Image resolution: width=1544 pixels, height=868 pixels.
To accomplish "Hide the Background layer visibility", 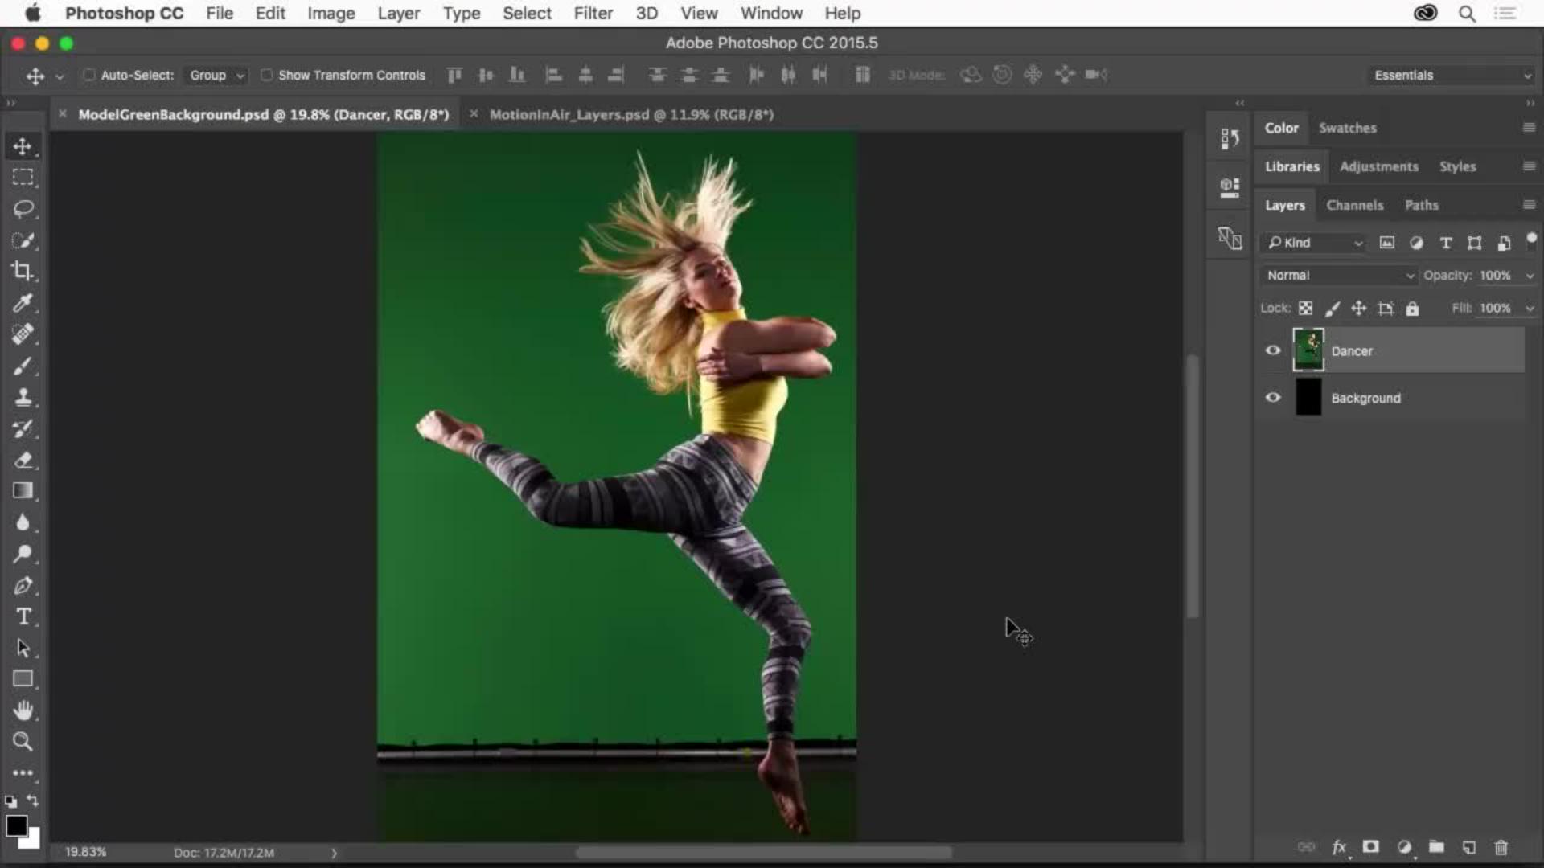I will pyautogui.click(x=1273, y=398).
